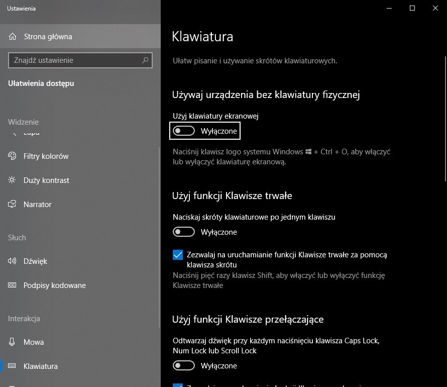Click the magnifier icon in the search box

(x=145, y=60)
